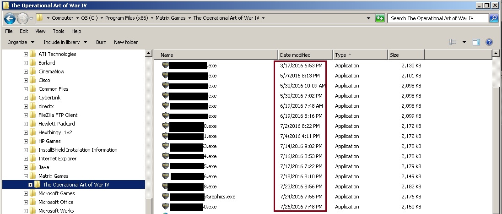The image size is (502, 214).
Task: Click the green Refresh button
Action: 380,18
